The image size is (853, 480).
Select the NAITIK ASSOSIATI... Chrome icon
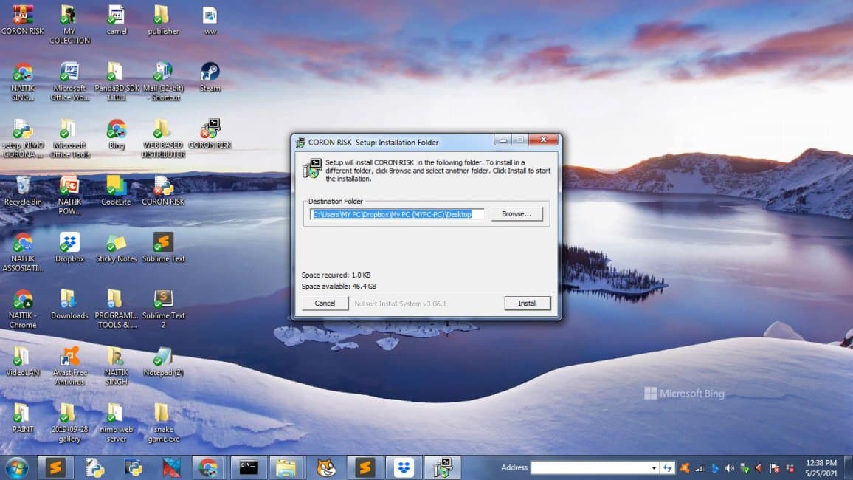[x=23, y=253]
